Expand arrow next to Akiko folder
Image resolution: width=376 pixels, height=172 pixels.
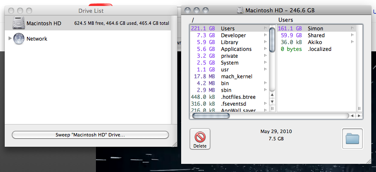352,42
